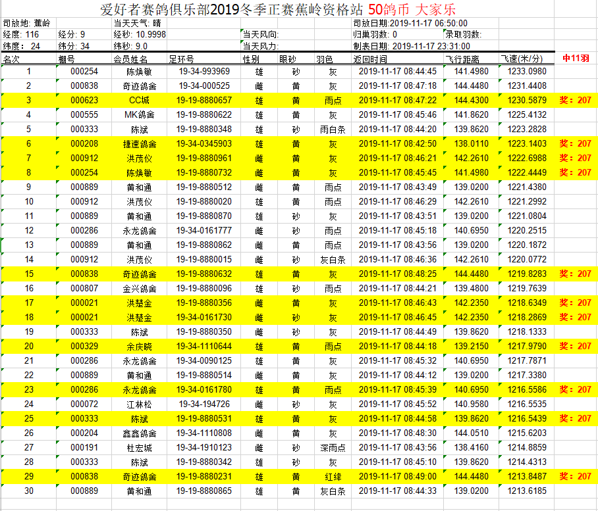
Task: Click feather color 深雨点 in row 27
Action: click(333, 448)
